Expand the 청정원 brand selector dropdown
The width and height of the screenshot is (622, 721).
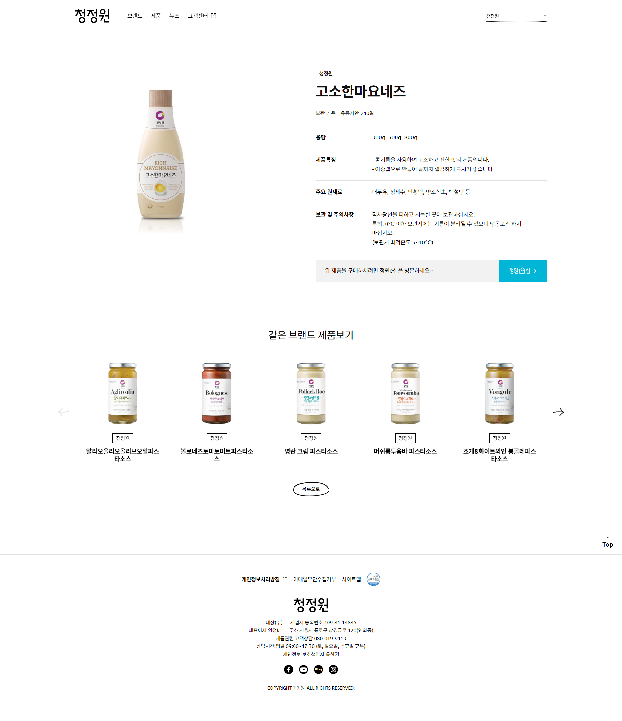pyautogui.click(x=516, y=16)
